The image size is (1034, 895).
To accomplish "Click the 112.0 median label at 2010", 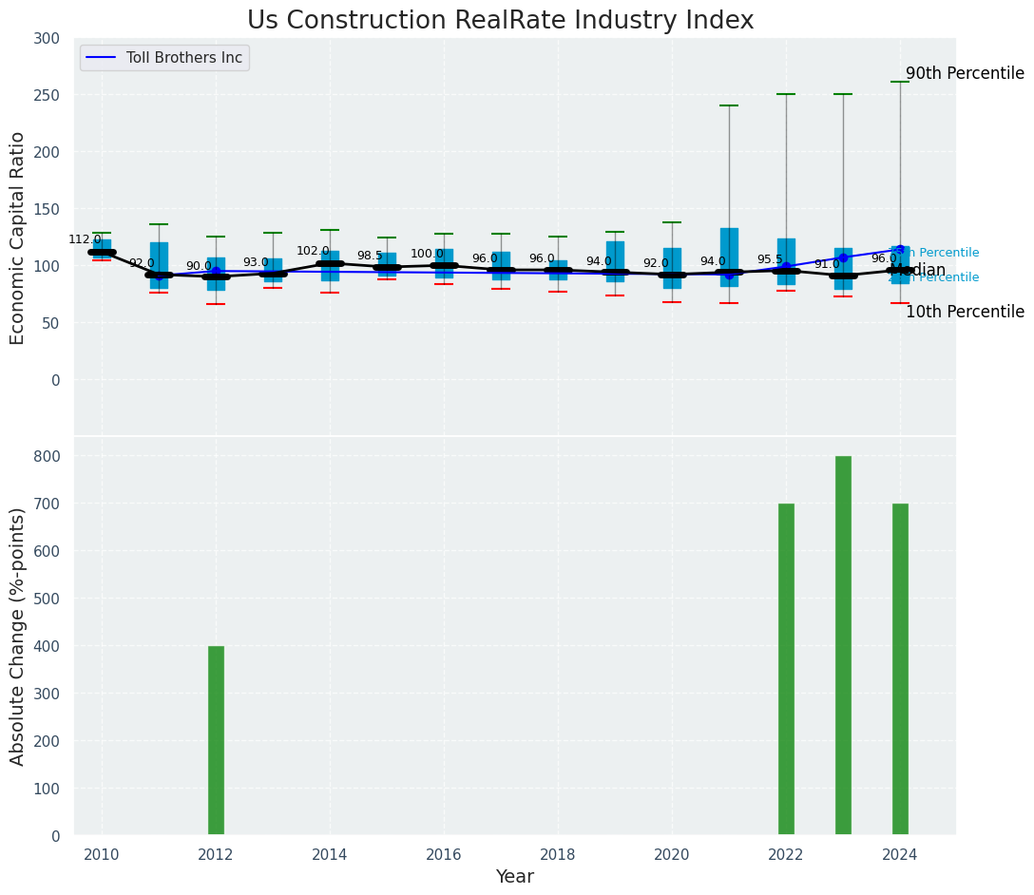I will point(85,239).
